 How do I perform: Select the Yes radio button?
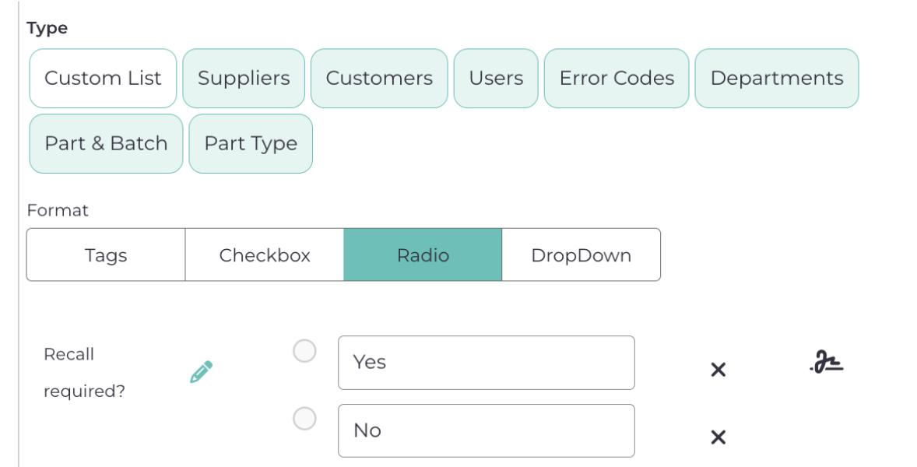point(304,351)
